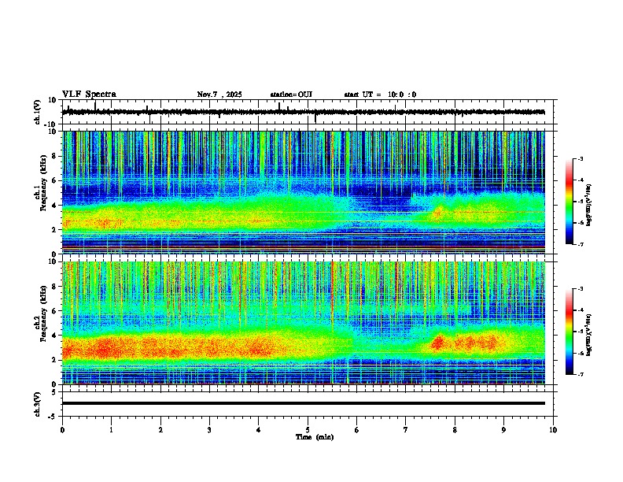
Task: Select the date text "Nov.7 , 2025"
Action: click(219, 95)
